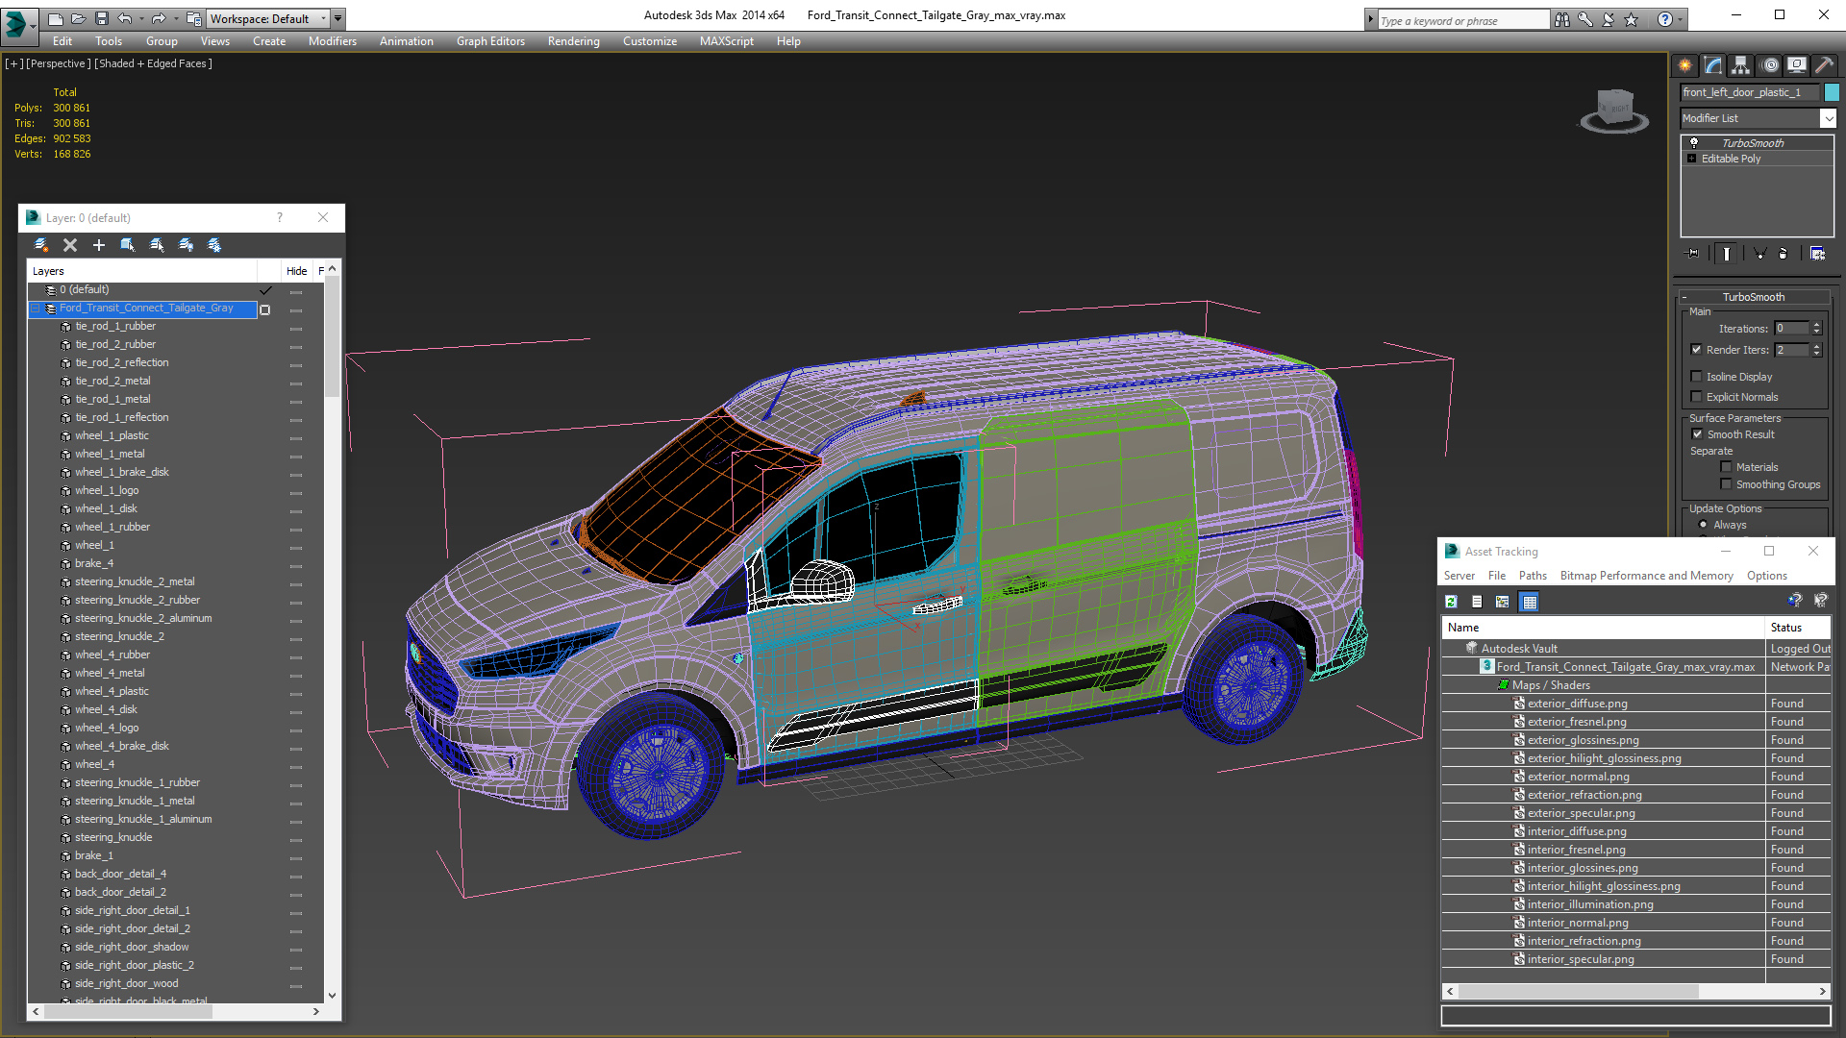Open Undo history dropdown arrow
This screenshot has width=1846, height=1038.
click(x=141, y=18)
